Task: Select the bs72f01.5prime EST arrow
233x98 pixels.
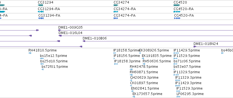Action: pos(42,69)
